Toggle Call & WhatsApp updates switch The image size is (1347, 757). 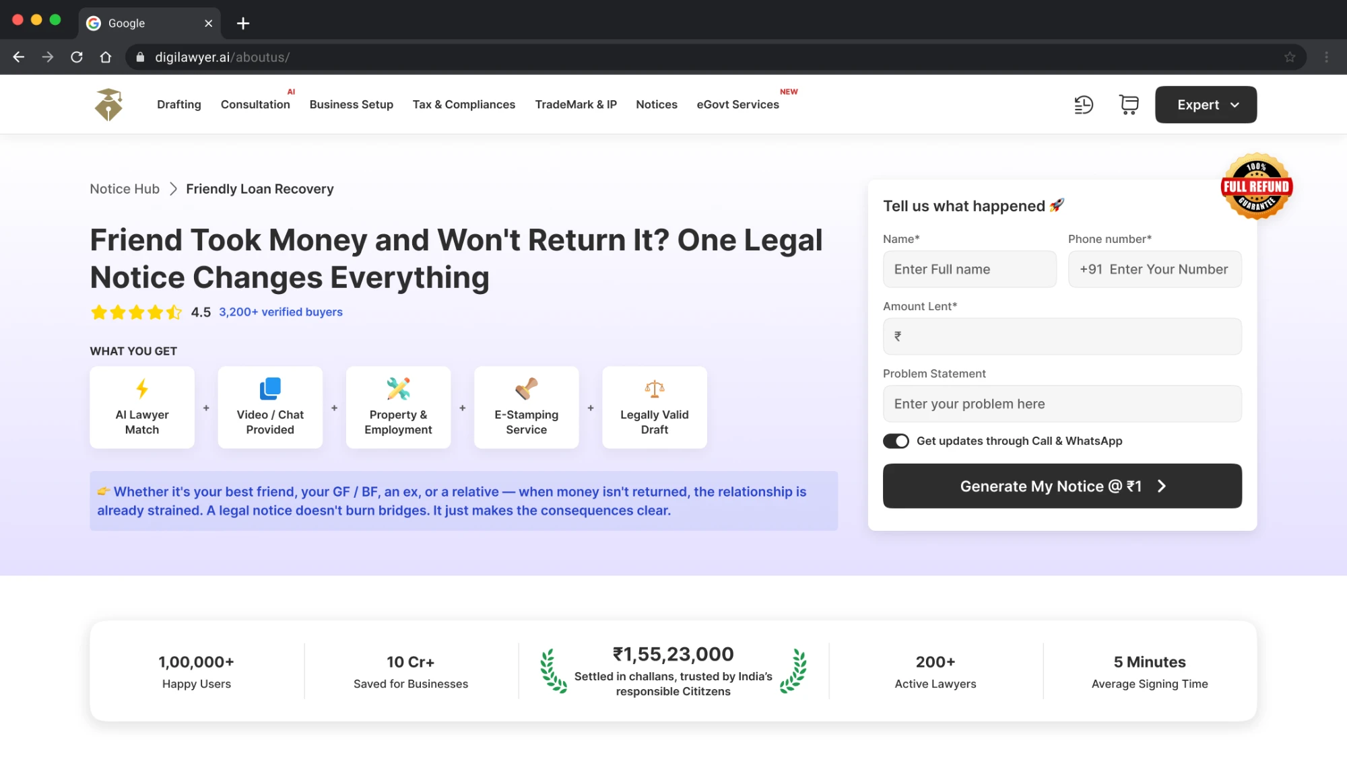[896, 441]
